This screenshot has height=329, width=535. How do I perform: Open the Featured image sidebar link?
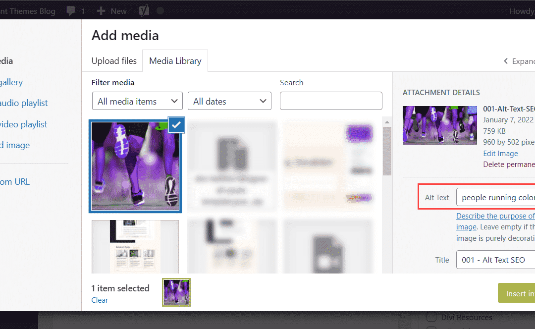point(15,145)
